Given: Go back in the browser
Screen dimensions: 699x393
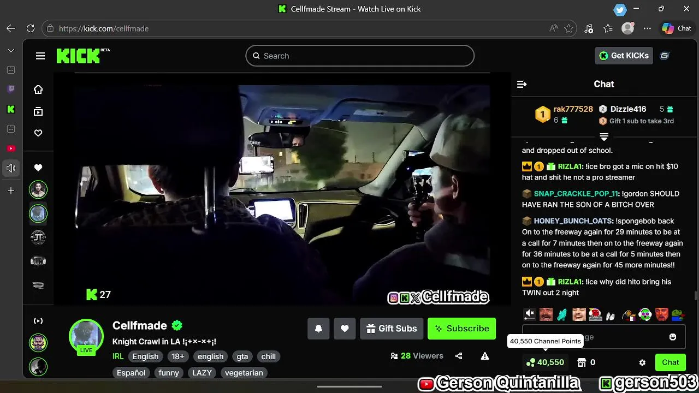Looking at the screenshot, I should [x=11, y=28].
